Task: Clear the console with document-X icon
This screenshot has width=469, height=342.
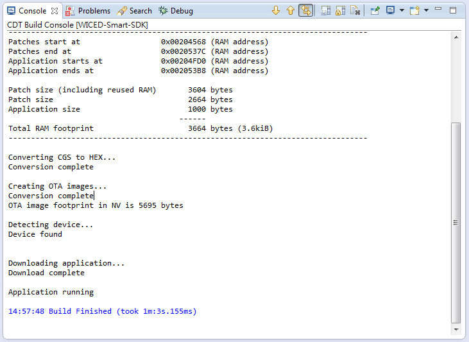Action: [355, 11]
